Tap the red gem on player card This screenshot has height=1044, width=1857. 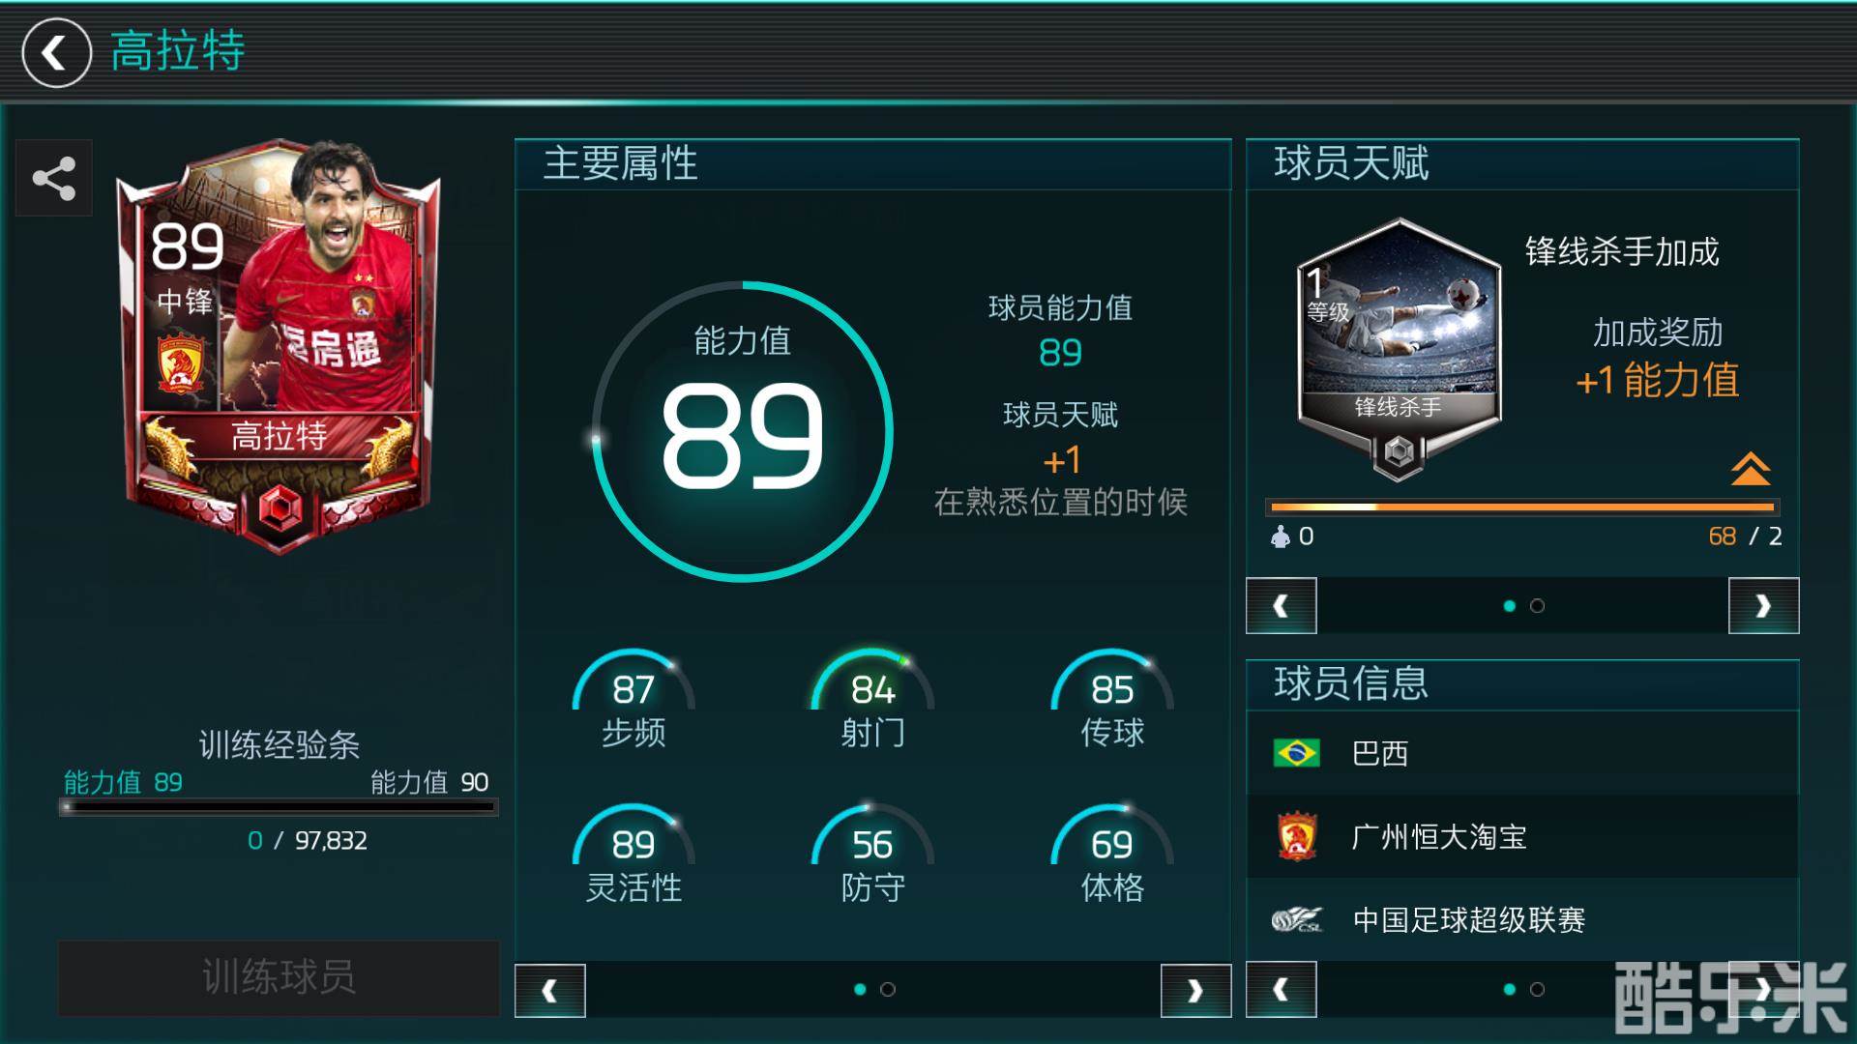(280, 507)
